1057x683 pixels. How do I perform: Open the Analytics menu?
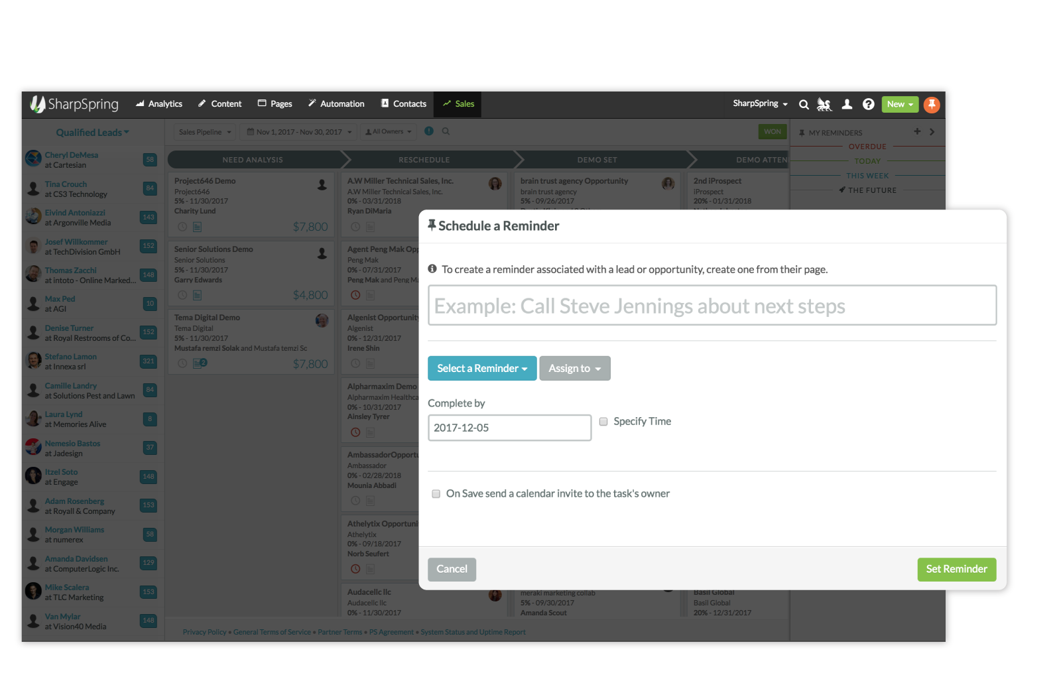click(159, 104)
